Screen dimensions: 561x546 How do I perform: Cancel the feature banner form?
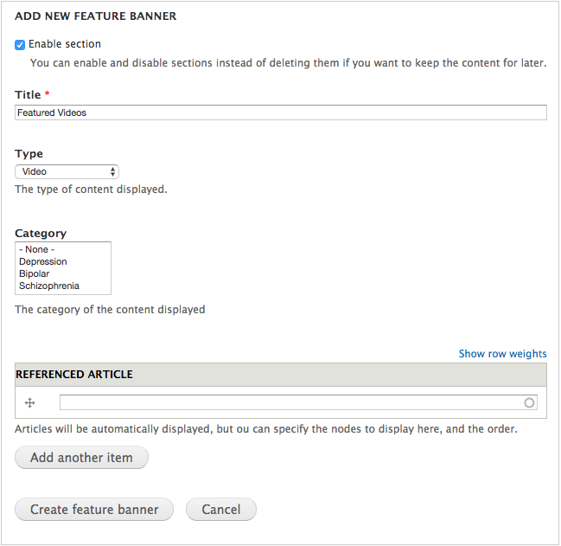221,510
